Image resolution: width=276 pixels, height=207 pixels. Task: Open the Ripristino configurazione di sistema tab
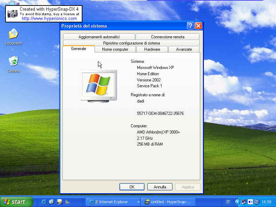coord(131,43)
